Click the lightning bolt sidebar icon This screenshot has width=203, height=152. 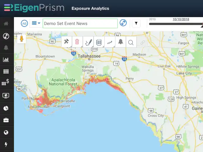pos(6,144)
